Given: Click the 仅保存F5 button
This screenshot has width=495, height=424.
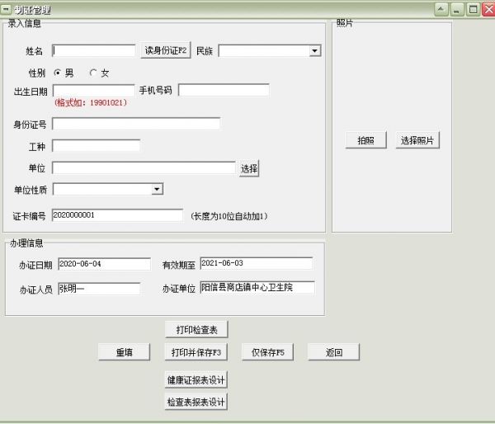Looking at the screenshot, I should pyautogui.click(x=267, y=352).
